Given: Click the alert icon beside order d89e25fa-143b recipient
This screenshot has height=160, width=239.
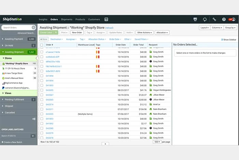Looking at the screenshot, I should point(151,61).
